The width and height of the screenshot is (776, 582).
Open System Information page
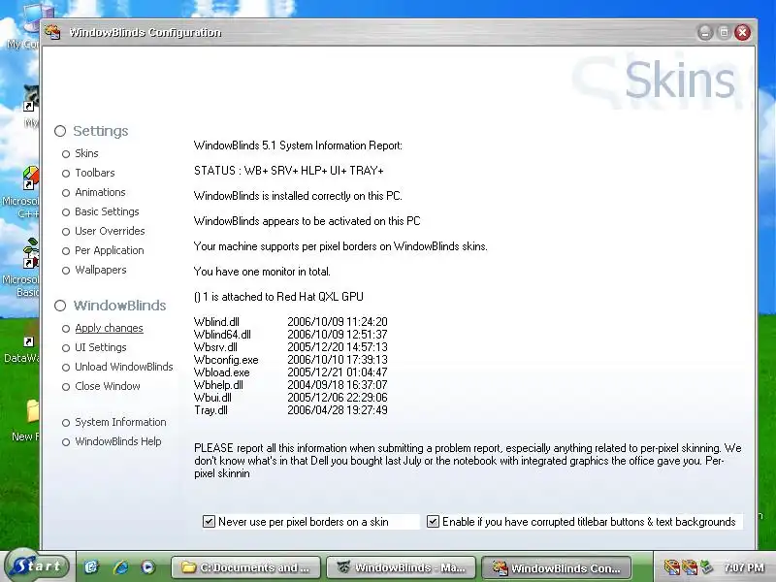[120, 422]
